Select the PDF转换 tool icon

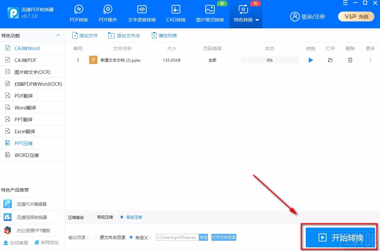pyautogui.click(x=79, y=10)
